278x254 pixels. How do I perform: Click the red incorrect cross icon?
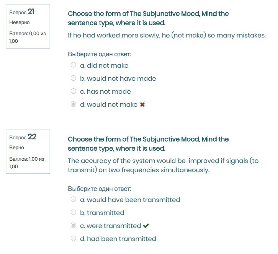click(x=142, y=104)
